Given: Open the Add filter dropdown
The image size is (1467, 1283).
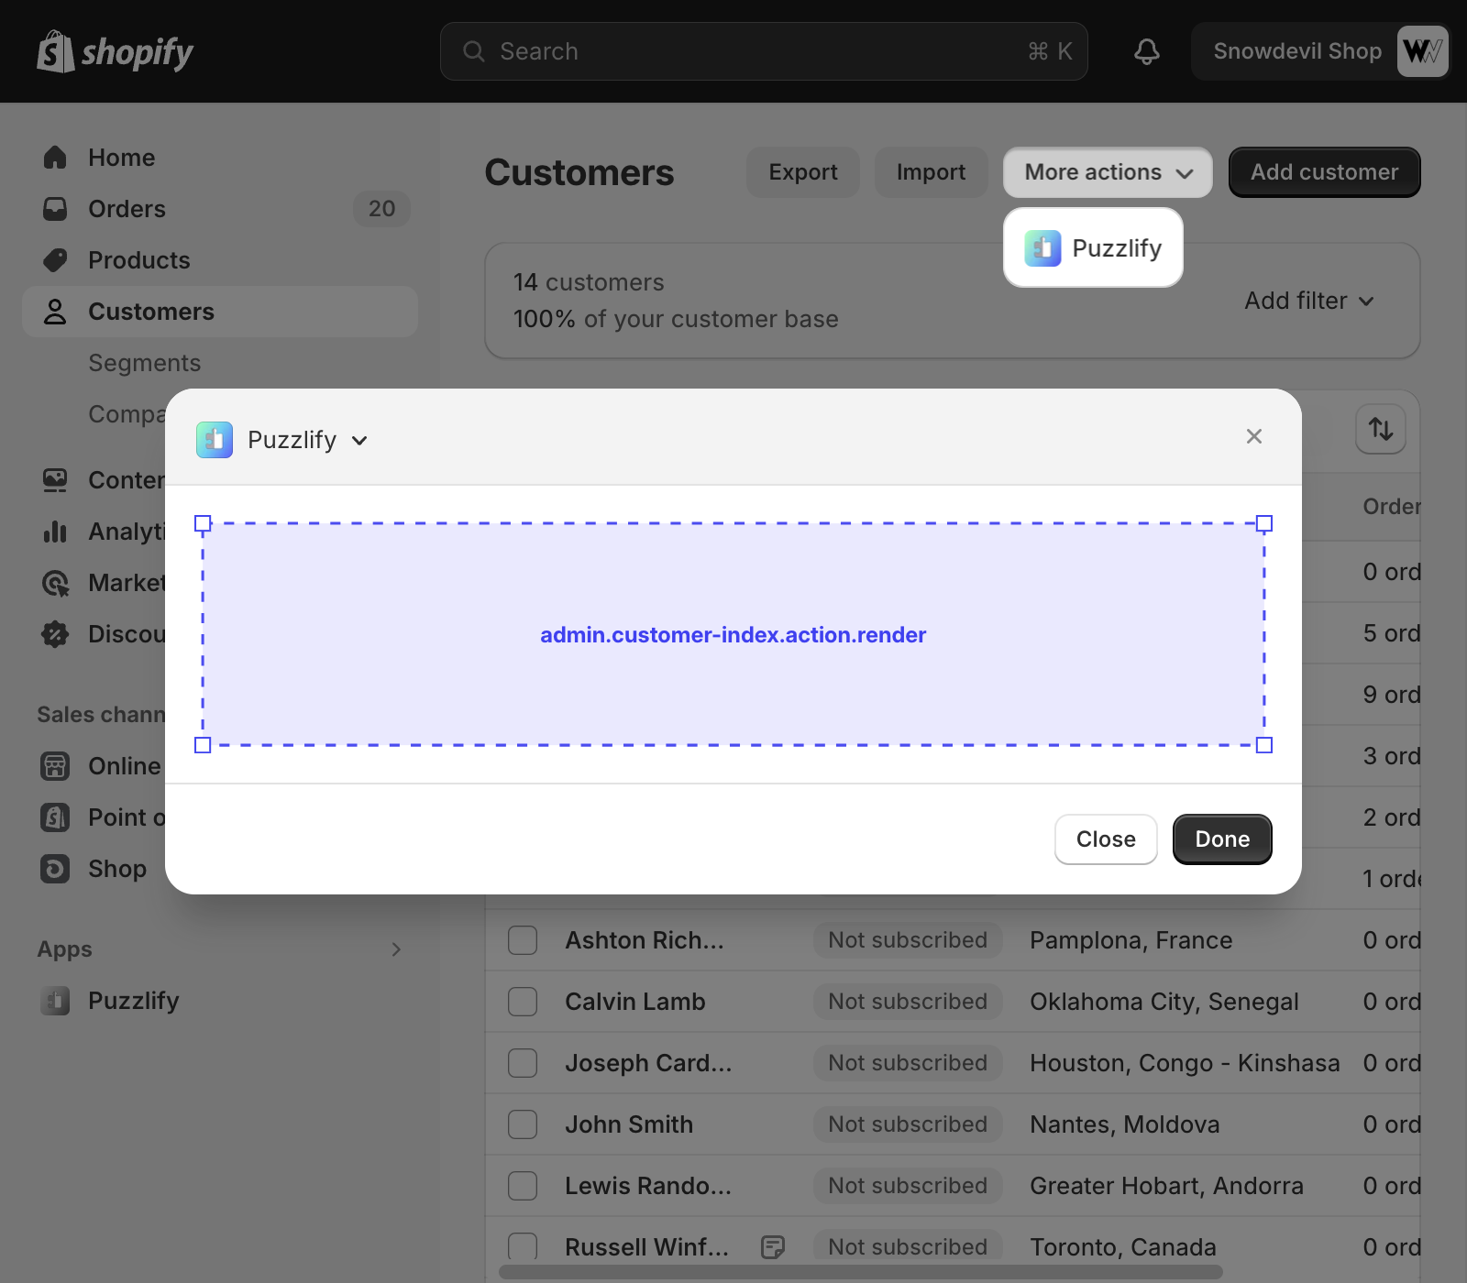Looking at the screenshot, I should click(x=1308, y=301).
